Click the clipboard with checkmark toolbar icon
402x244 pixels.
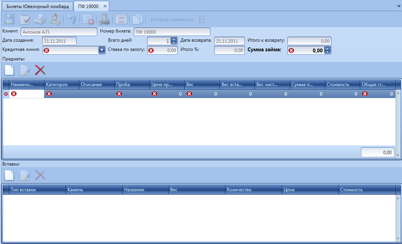point(25,19)
